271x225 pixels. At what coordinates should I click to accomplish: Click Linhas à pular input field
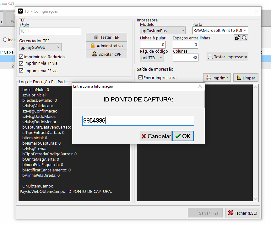pos(153,44)
